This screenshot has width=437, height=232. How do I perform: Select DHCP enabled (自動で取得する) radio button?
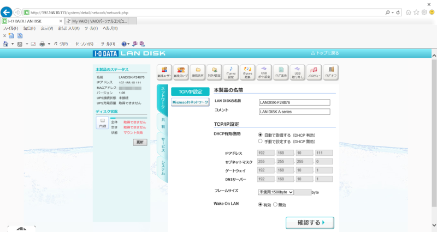[x=260, y=135]
